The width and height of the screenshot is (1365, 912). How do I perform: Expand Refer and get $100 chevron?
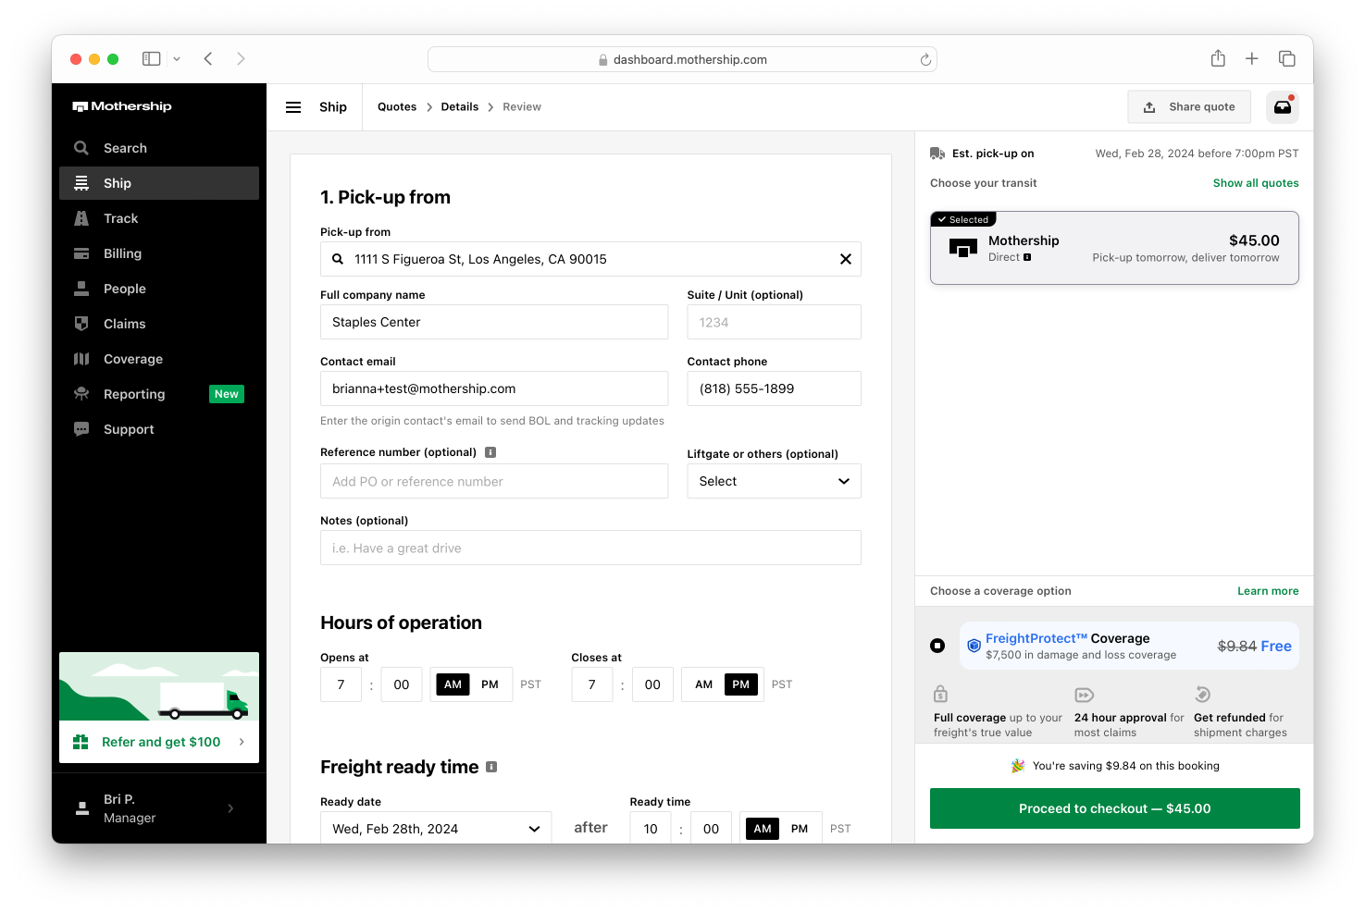(242, 742)
